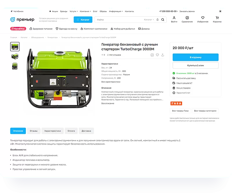This screenshot has width=232, height=193.
Task: Expand the Услуги dropdown menu
Action: [x=74, y=11]
